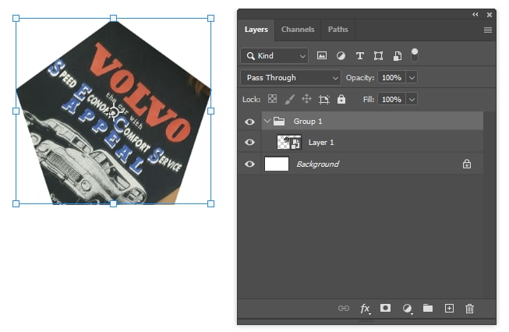Image resolution: width=509 pixels, height=332 pixels.
Task: Click the top-right transform handle
Action: pyautogui.click(x=210, y=18)
